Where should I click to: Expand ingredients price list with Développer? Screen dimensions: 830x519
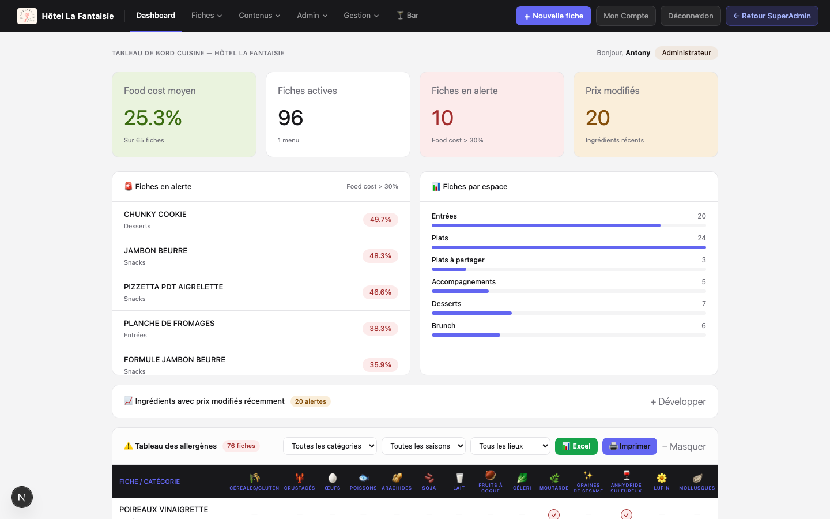point(678,401)
